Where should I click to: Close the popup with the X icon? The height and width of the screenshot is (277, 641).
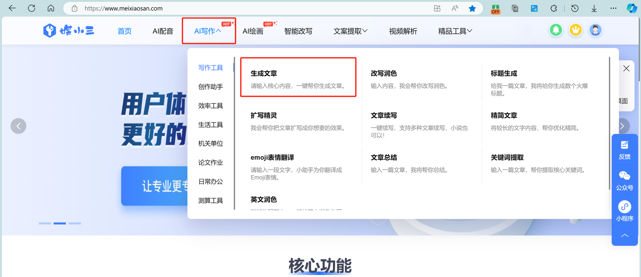626,68
